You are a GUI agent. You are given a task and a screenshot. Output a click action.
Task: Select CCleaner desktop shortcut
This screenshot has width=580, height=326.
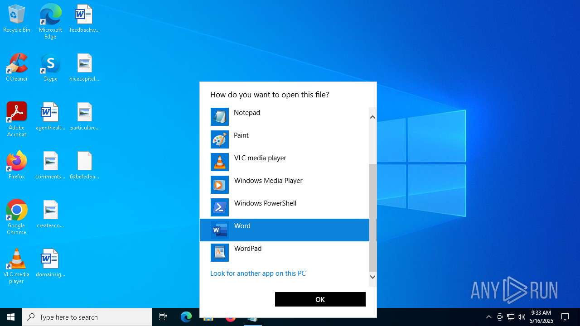[17, 68]
